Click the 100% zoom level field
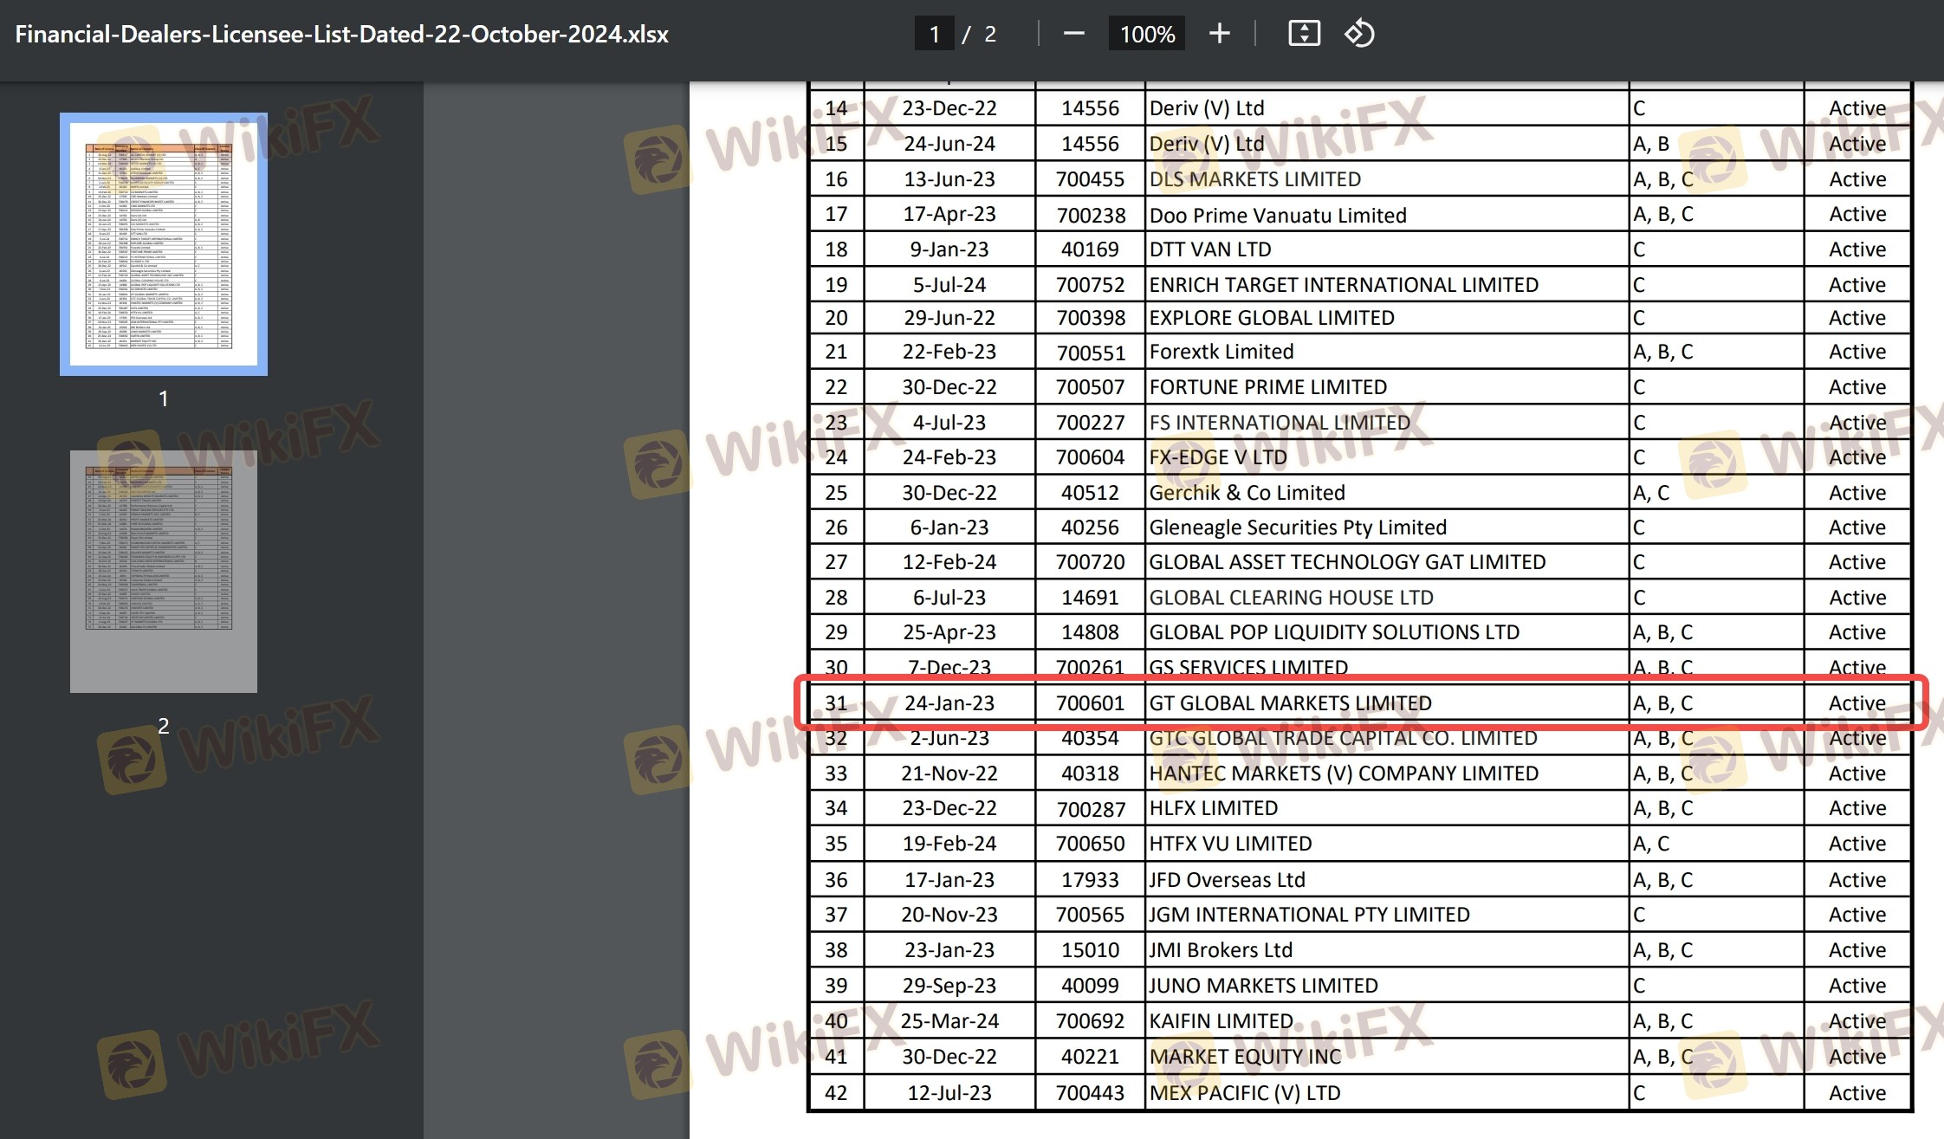The width and height of the screenshot is (1944, 1139). click(1146, 35)
